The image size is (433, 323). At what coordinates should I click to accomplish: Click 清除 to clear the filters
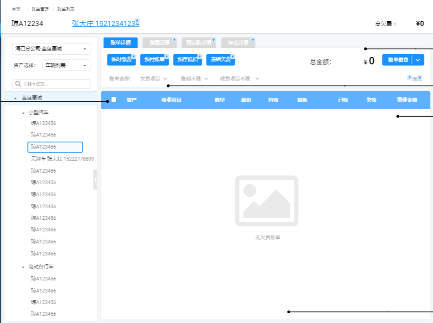(417, 79)
